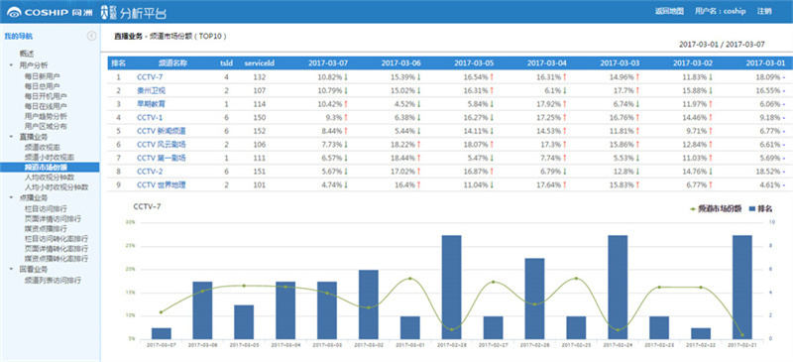Open 栏目访问转化率排行 in the navigation
The width and height of the screenshot is (793, 362).
tap(57, 238)
